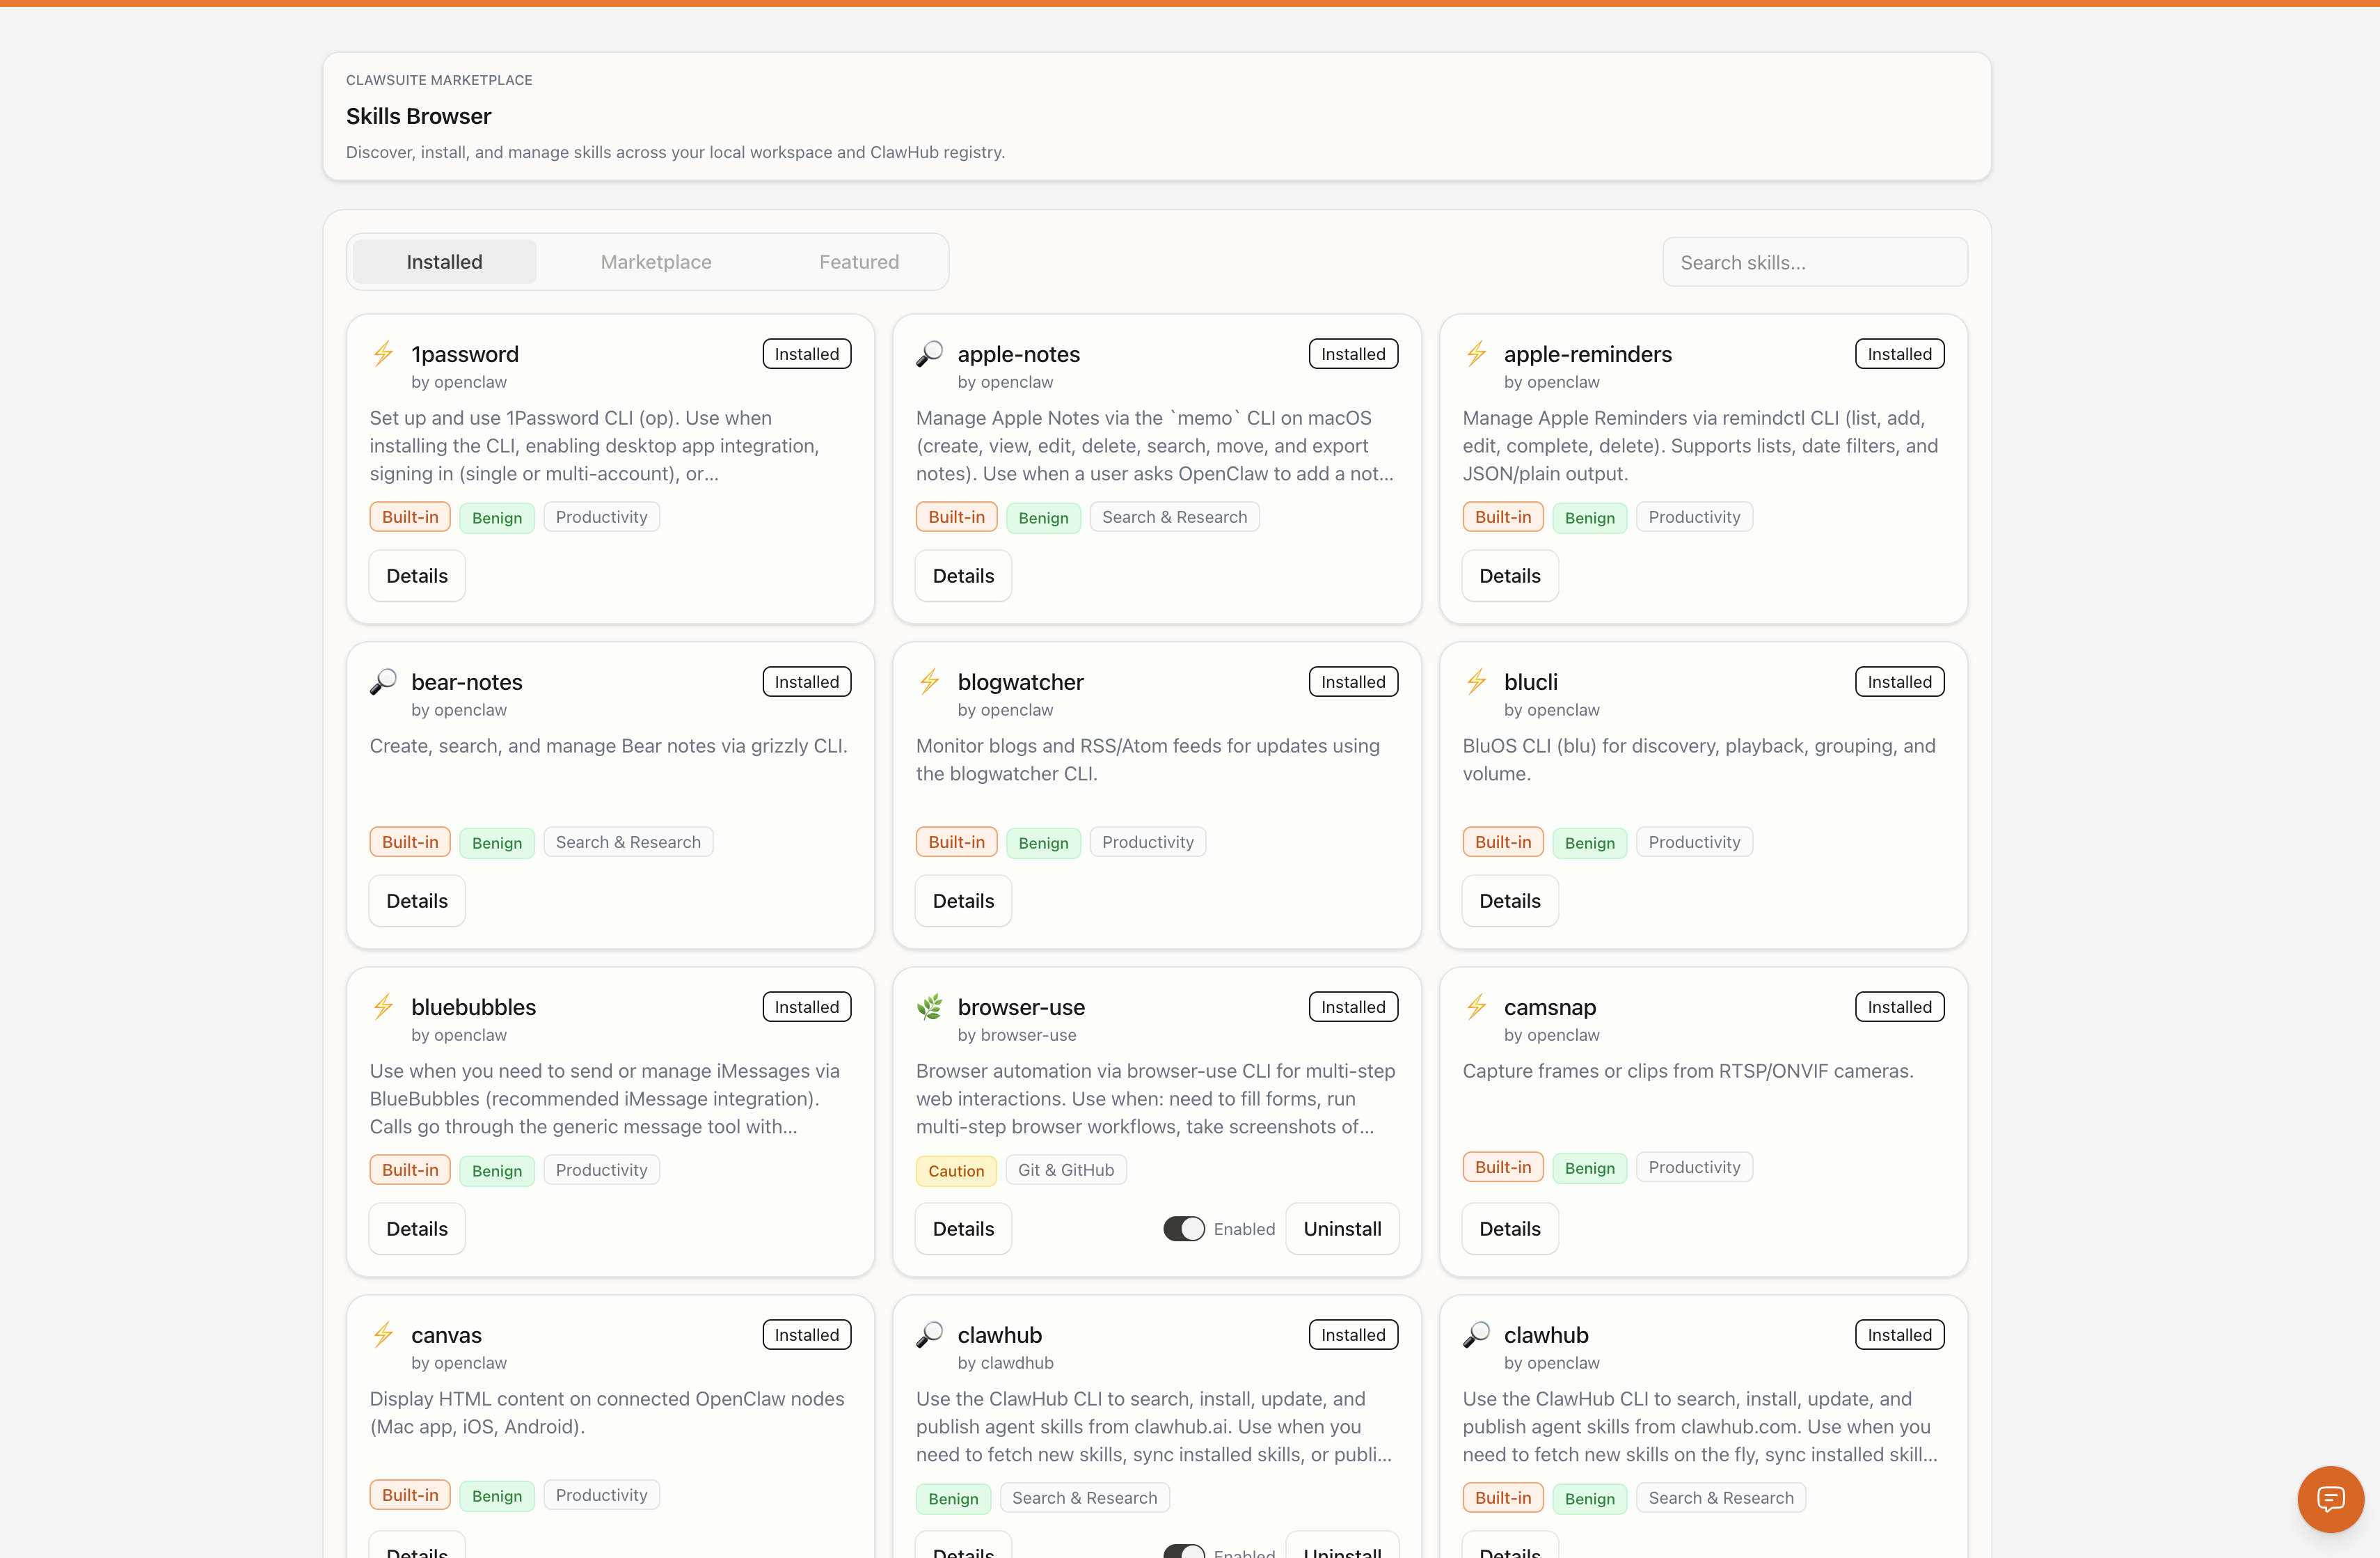
Task: Click the Built-in tag on 1password
Action: click(410, 517)
